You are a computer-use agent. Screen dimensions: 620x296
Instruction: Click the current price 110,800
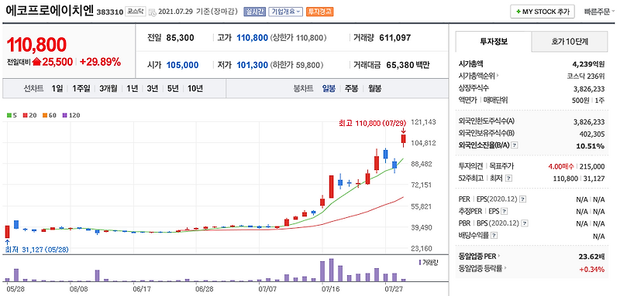pos(36,45)
